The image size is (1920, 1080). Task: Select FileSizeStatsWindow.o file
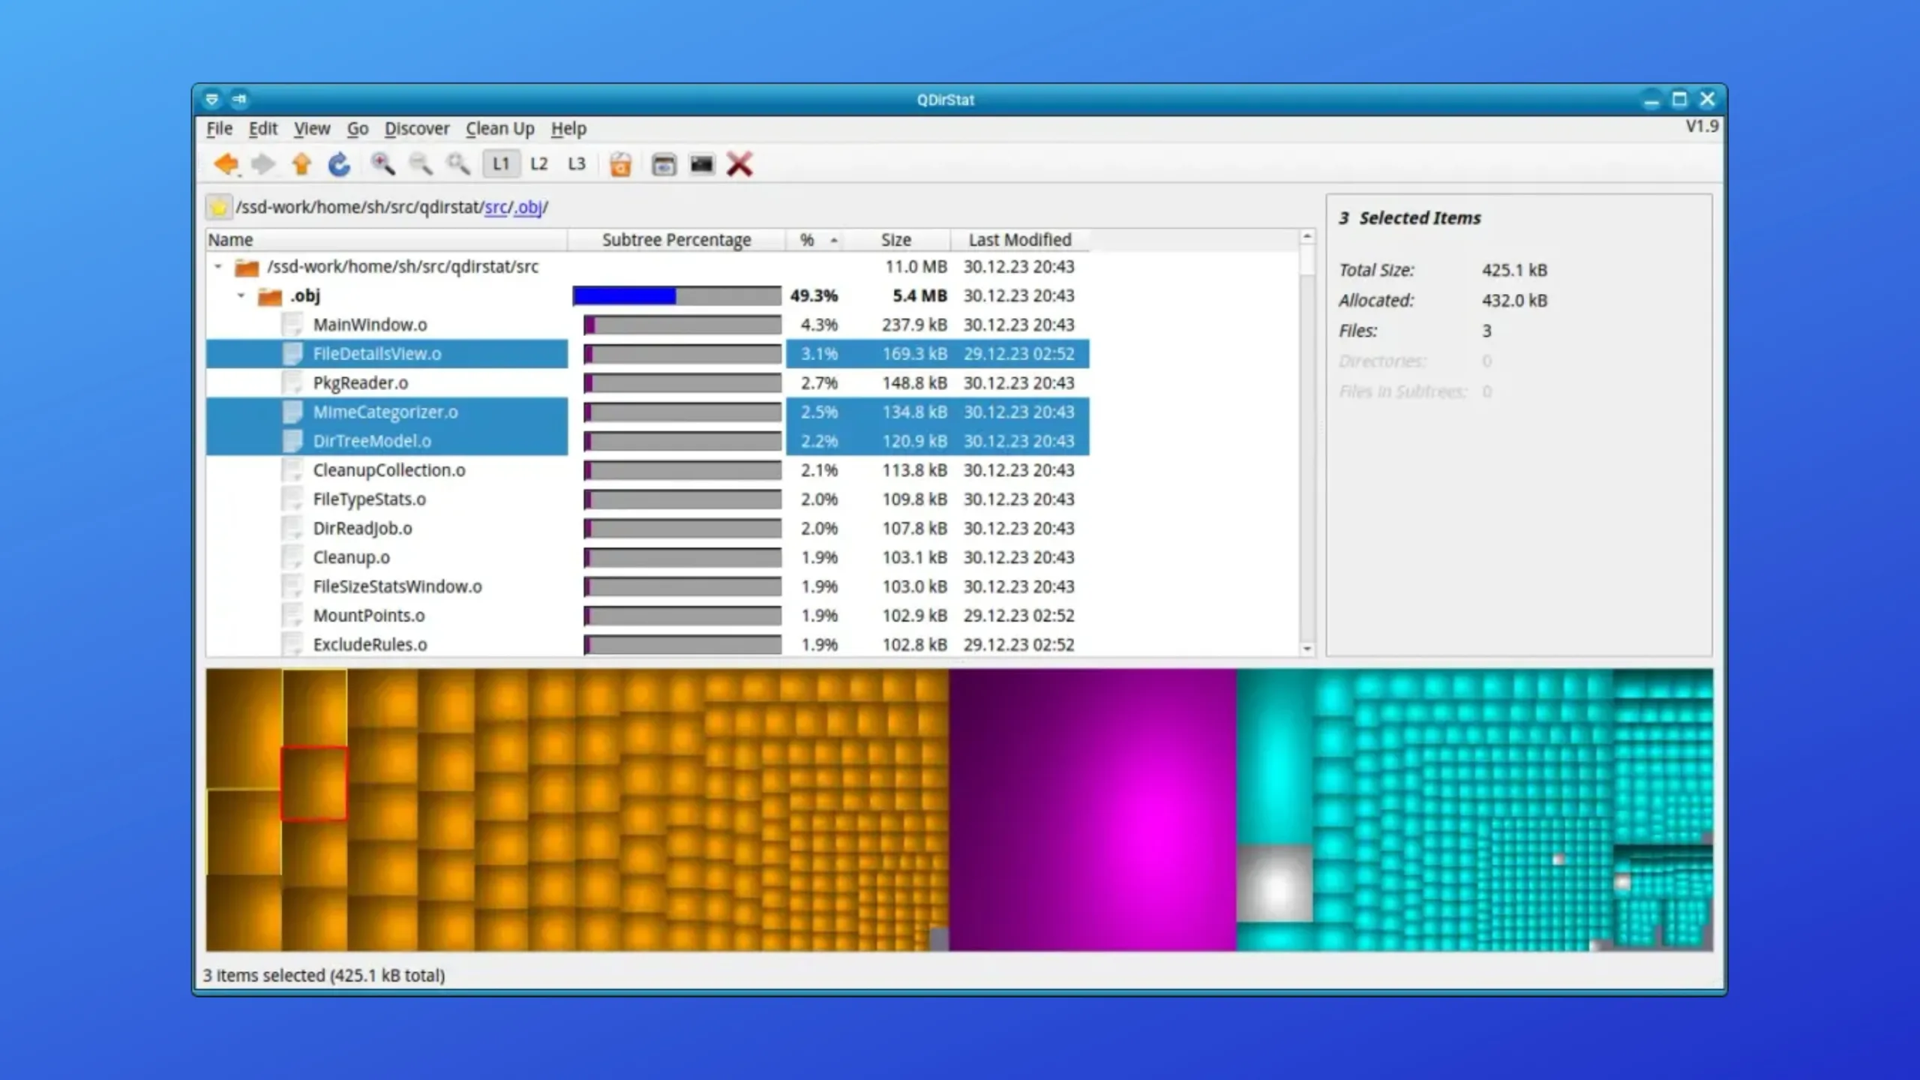pos(397,586)
